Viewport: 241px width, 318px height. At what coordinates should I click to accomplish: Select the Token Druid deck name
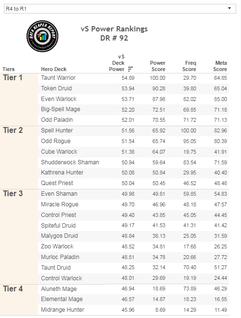56,88
